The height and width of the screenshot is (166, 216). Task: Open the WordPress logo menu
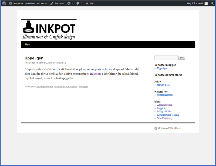(x=4, y=3)
